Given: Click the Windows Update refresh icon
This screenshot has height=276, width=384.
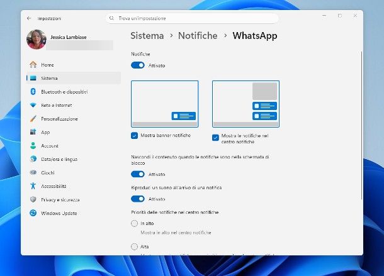Looking at the screenshot, I should pos(33,213).
